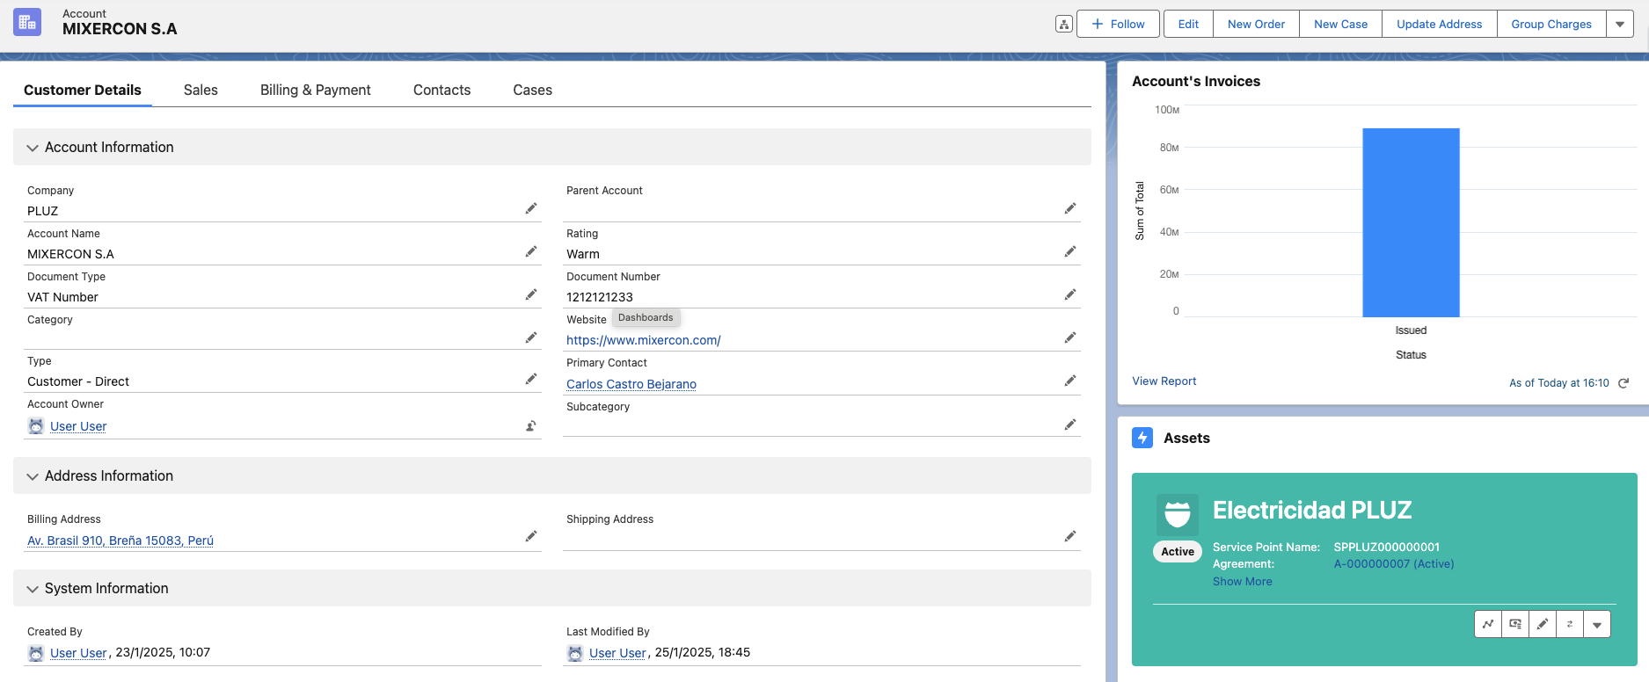Click the Last Modified By user avatar
This screenshot has width=1649, height=682.
tap(575, 653)
